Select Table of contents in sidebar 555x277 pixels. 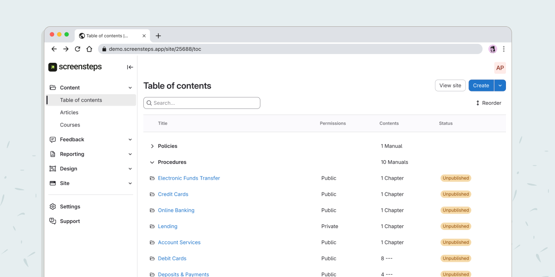coord(91,100)
